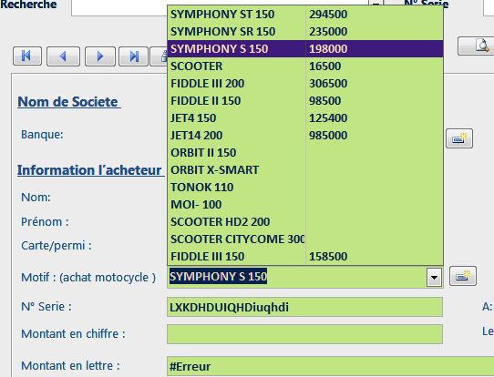This screenshot has height=377, width=494.
Task: Click the Nom de Societe heading
Action: (x=69, y=102)
